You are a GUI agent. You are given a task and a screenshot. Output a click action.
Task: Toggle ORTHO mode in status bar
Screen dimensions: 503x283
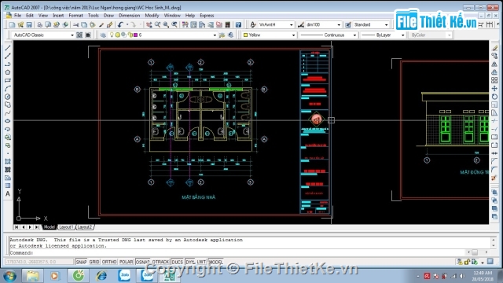point(109,262)
